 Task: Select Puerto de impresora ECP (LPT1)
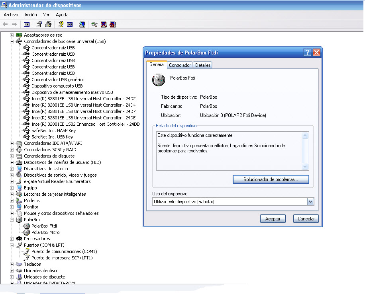pyautogui.click(x=62, y=258)
